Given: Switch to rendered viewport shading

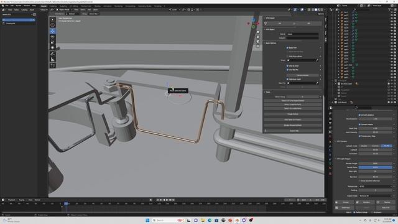Looking at the screenshot, I should 322,10.
